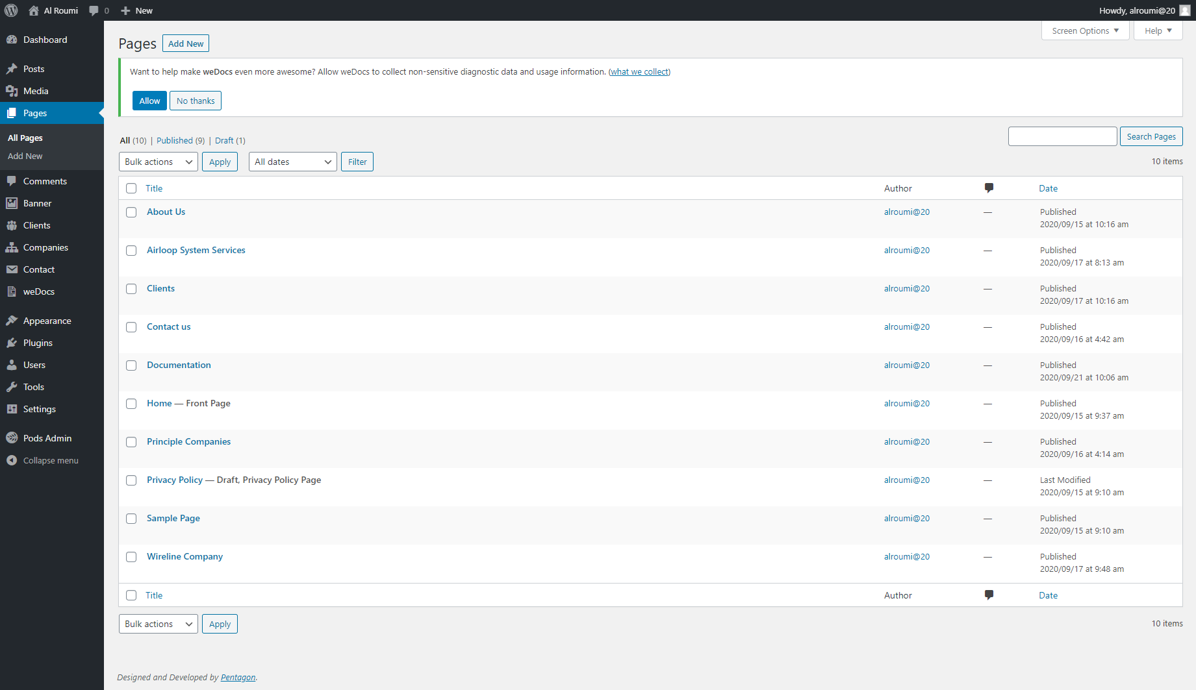The height and width of the screenshot is (690, 1196).
Task: Click the Posts pin icon
Action: click(12, 69)
